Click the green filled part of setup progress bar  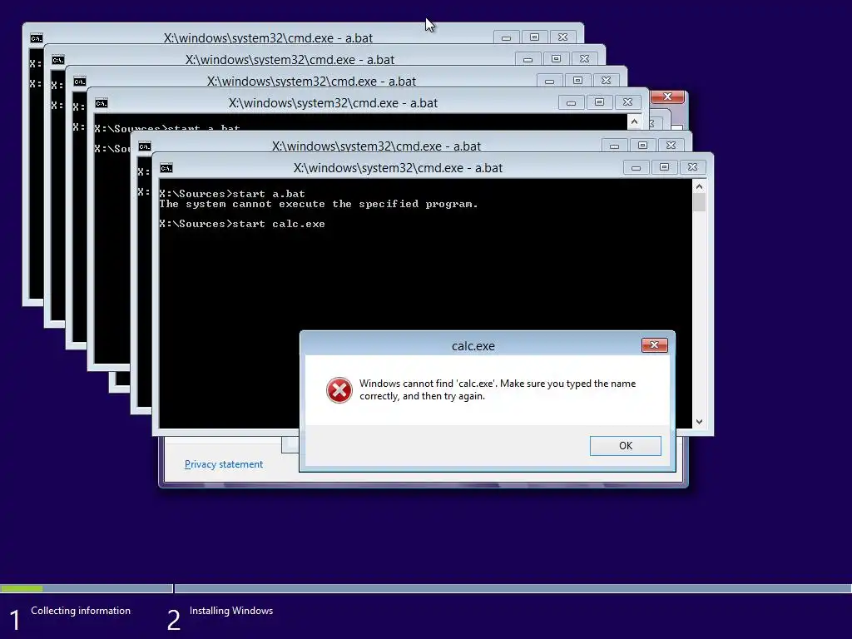pos(21,588)
